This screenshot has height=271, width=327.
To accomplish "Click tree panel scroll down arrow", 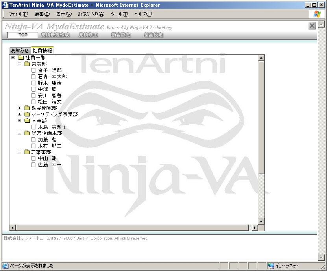I will pos(261,221).
